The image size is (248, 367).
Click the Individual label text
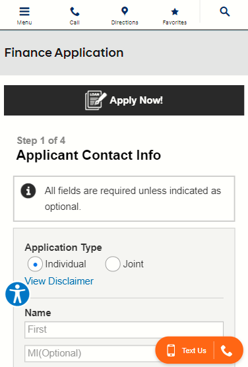(x=66, y=264)
